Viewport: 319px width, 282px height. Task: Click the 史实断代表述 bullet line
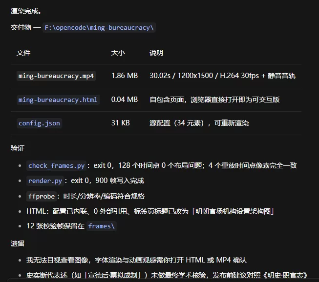(167, 275)
